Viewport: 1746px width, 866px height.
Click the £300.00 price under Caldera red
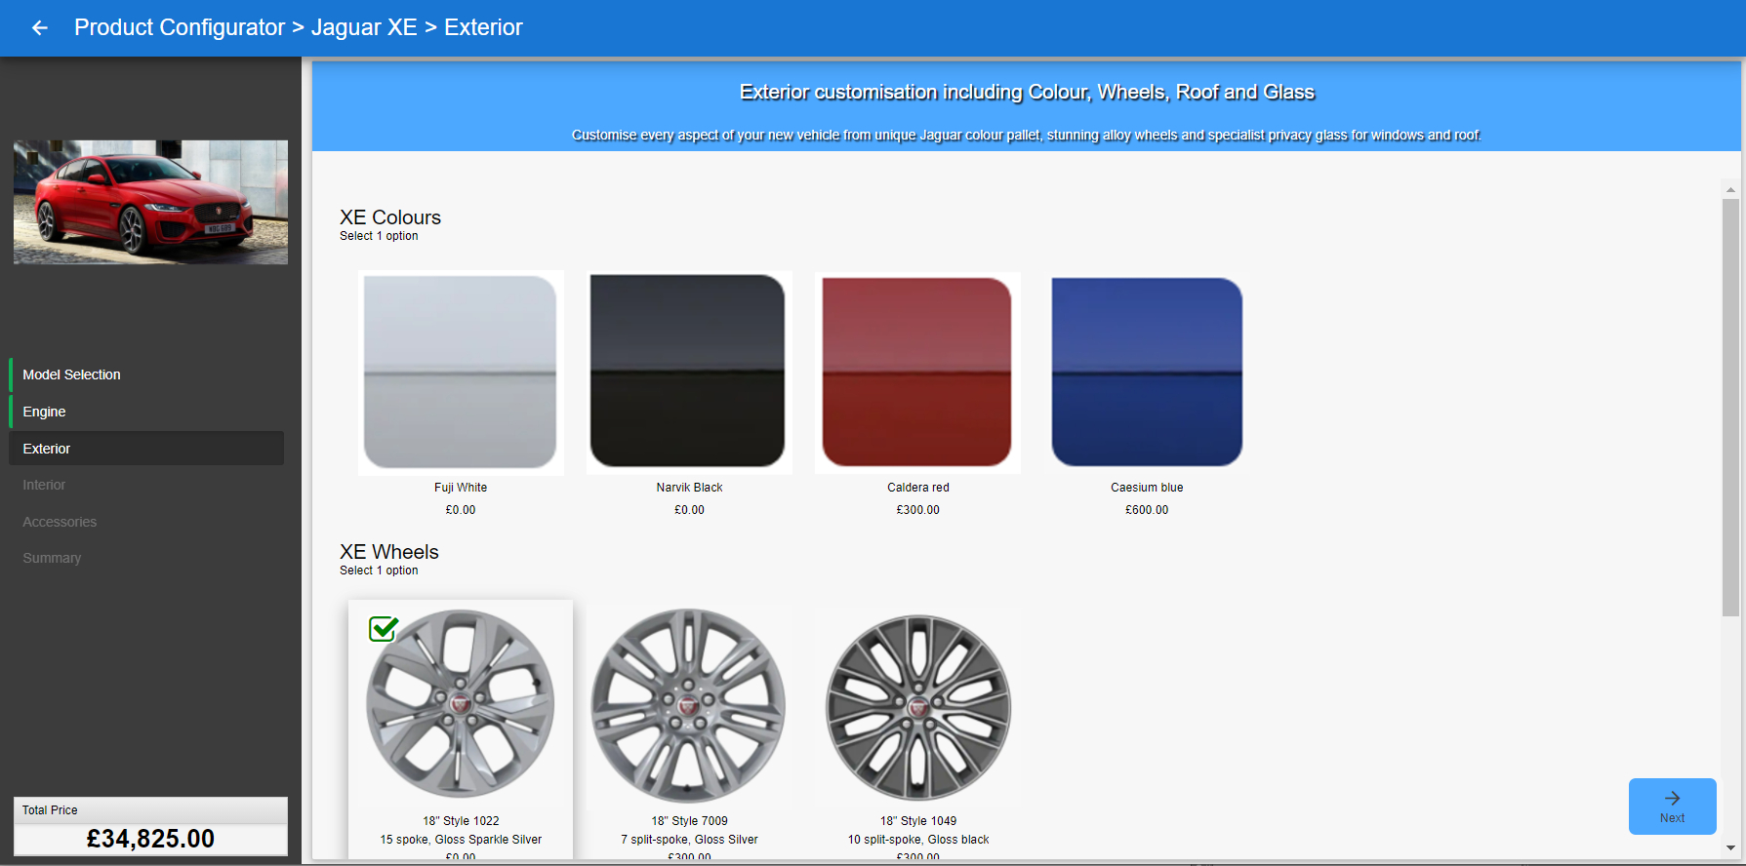(918, 510)
